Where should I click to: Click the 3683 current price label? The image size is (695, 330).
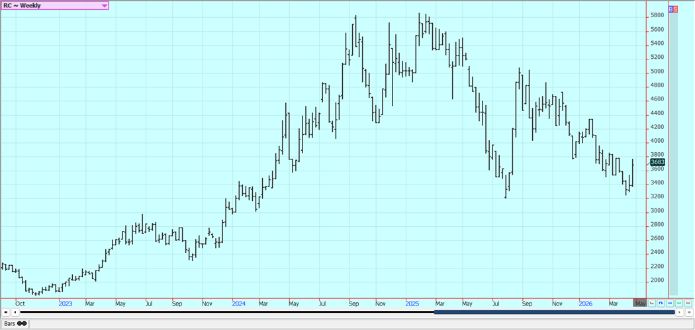coord(657,162)
